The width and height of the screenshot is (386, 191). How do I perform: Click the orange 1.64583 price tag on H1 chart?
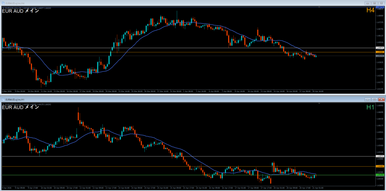(x=380, y=167)
